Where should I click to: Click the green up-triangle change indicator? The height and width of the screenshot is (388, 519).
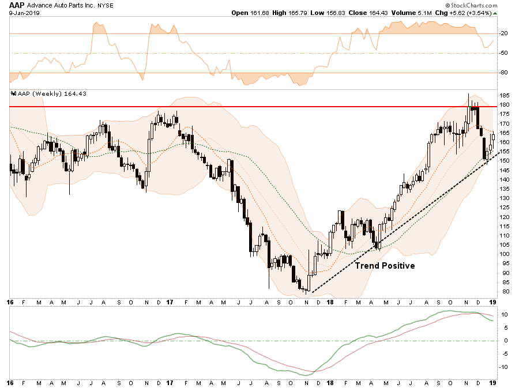tap(495, 13)
